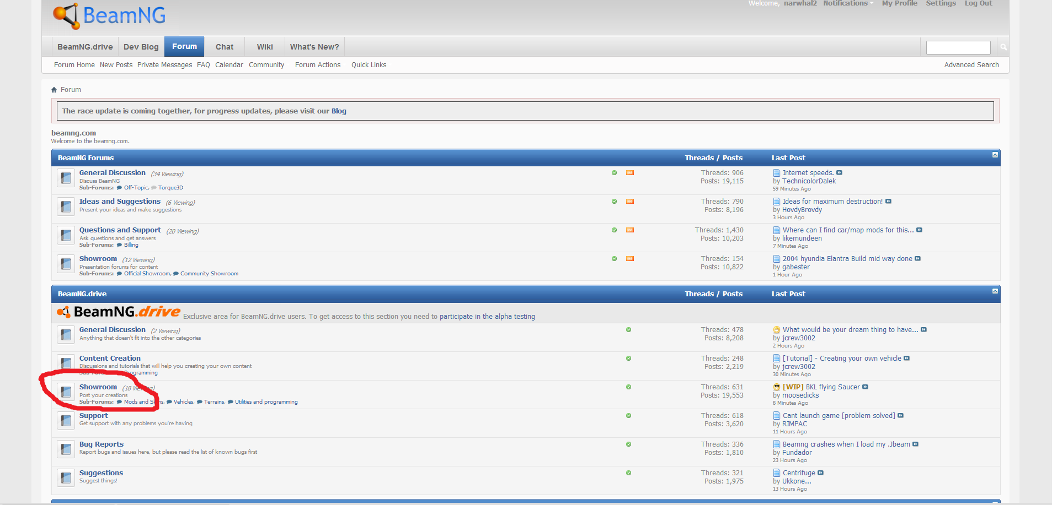Open RSS feed icon for Ideas and Suggestions

point(630,202)
